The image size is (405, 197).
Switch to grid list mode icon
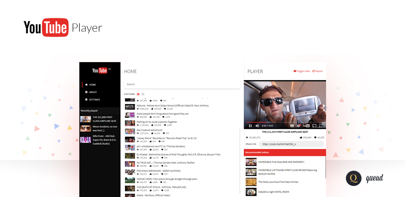coord(143,94)
